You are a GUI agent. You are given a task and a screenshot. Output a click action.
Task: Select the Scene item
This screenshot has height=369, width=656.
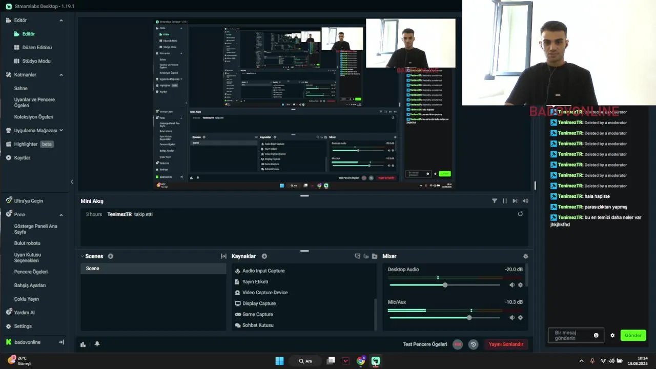tap(153, 269)
